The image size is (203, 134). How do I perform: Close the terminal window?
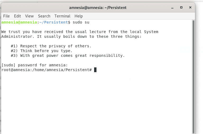point(190,7)
